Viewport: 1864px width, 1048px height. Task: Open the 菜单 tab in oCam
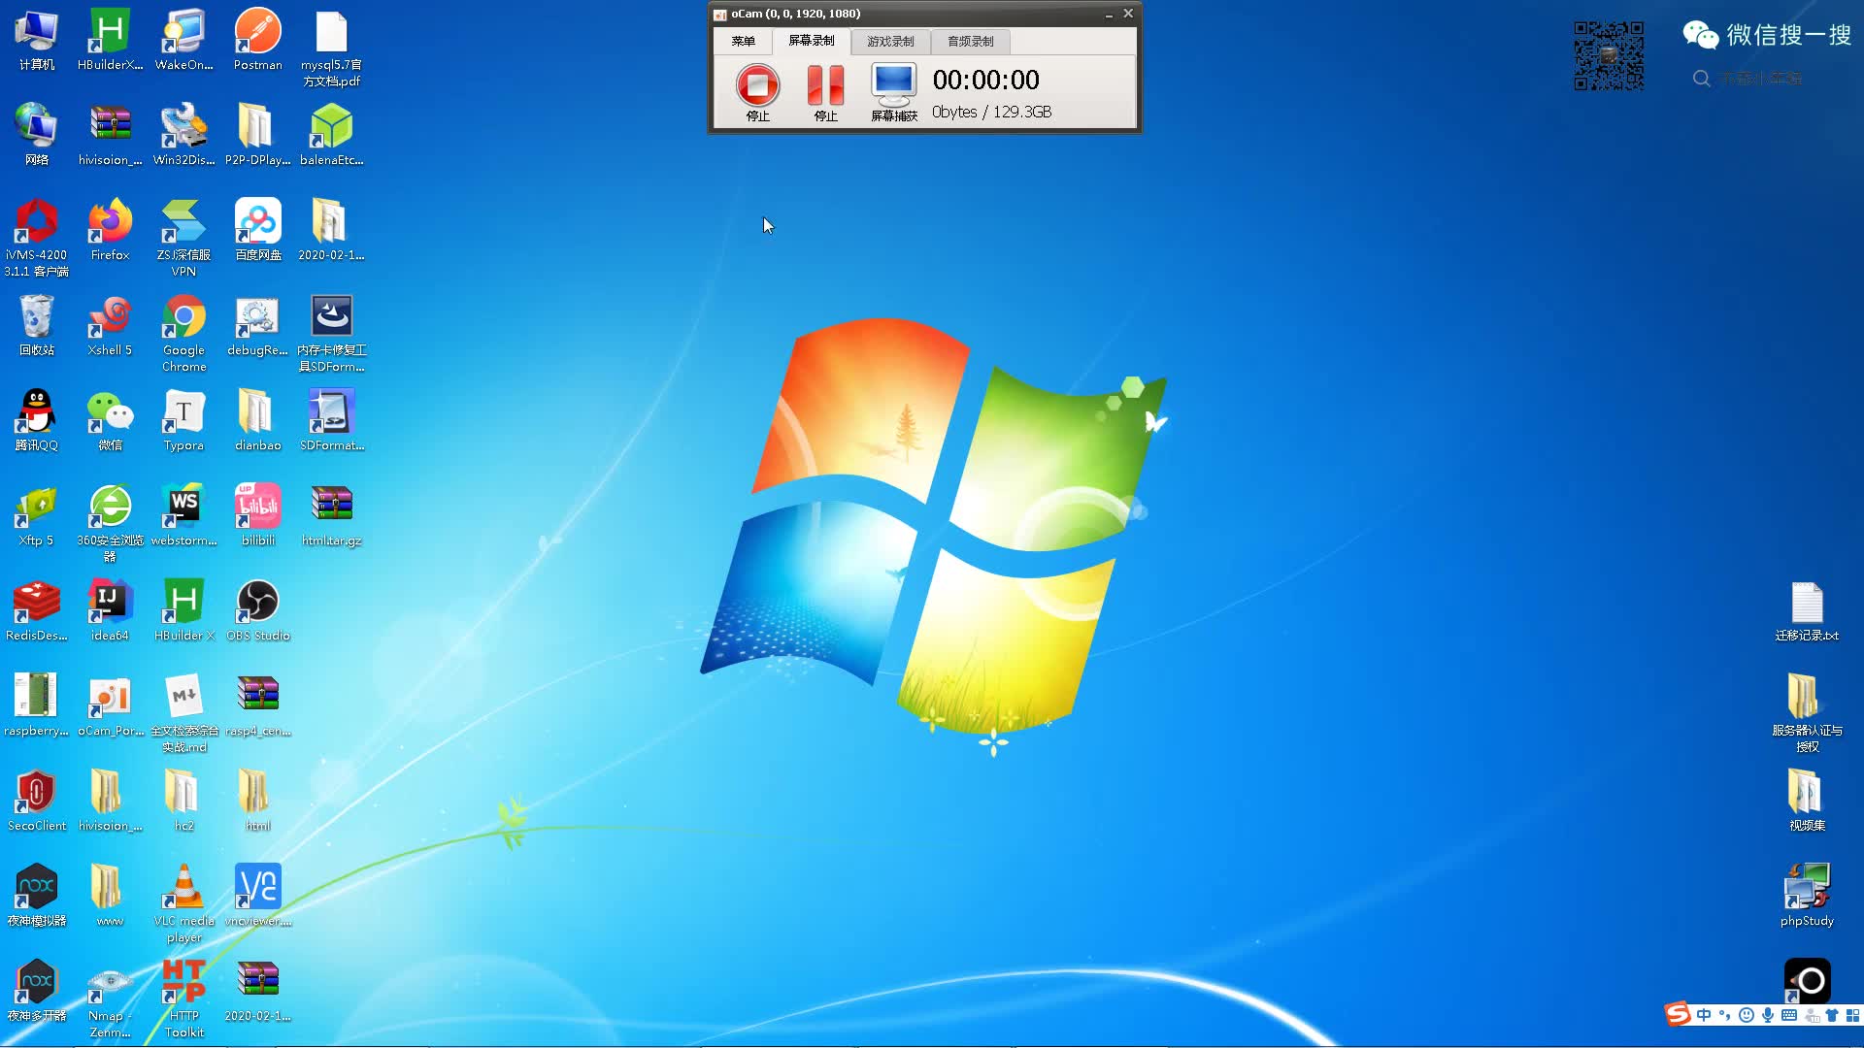743,41
